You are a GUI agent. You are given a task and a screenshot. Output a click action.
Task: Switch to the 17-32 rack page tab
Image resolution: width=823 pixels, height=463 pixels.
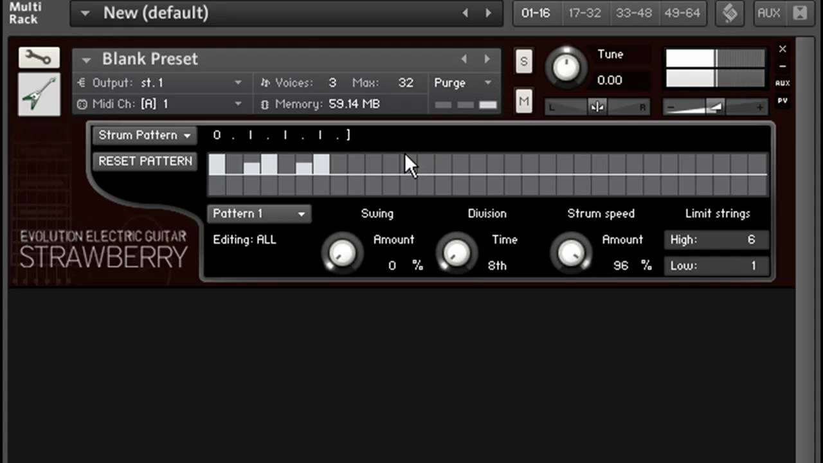(584, 13)
